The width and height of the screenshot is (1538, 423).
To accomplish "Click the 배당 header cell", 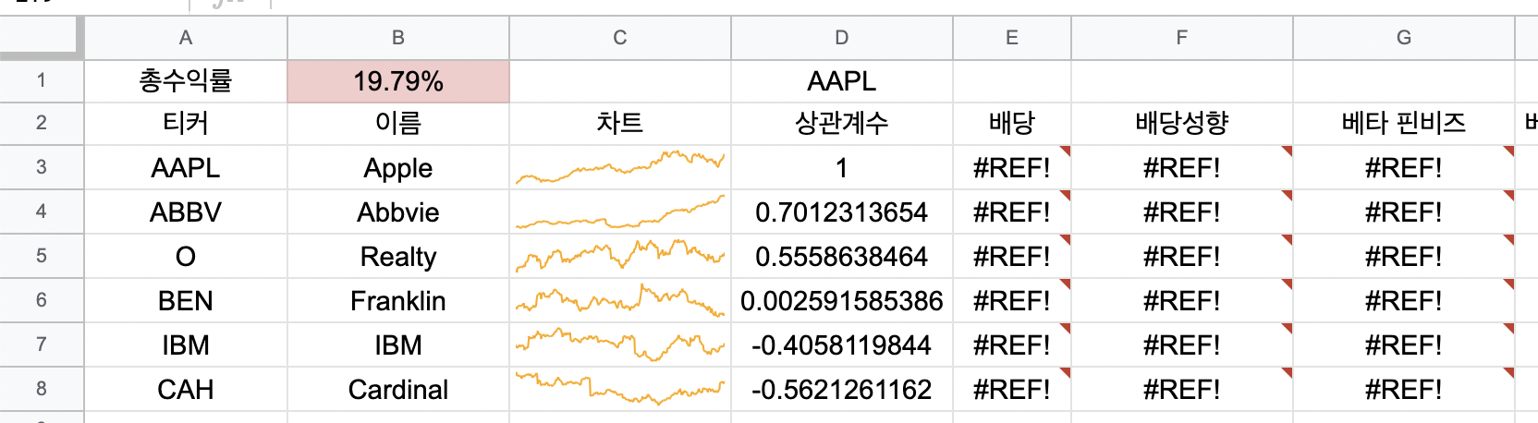I will (1012, 123).
